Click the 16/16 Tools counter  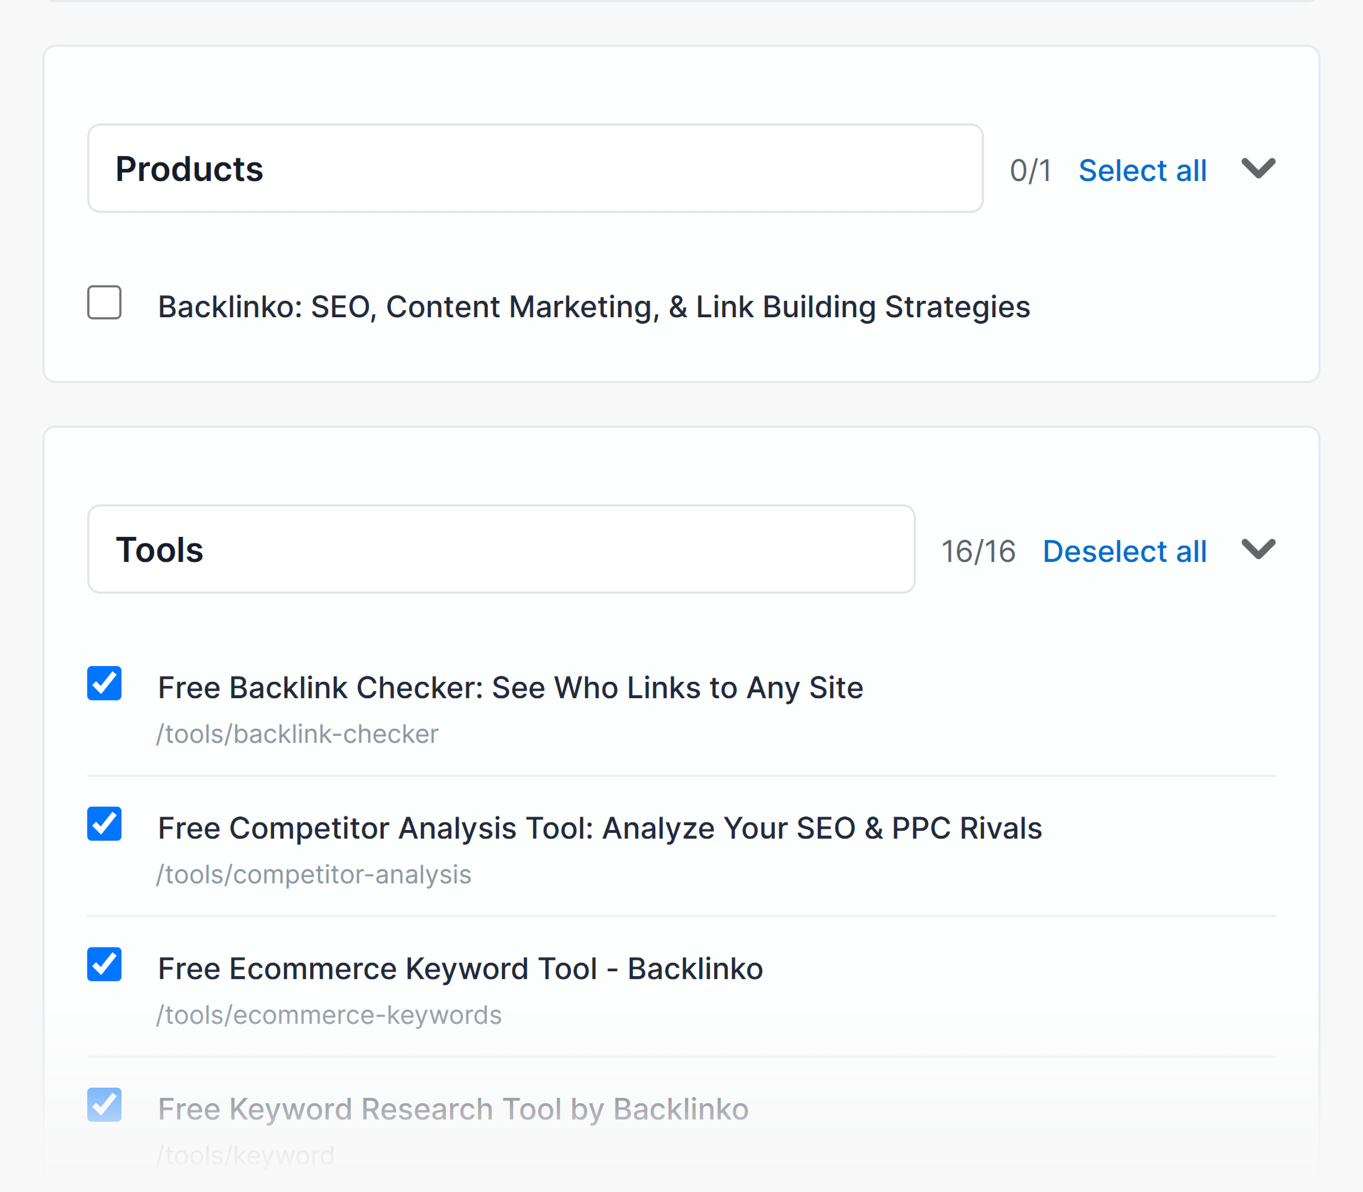tap(978, 552)
